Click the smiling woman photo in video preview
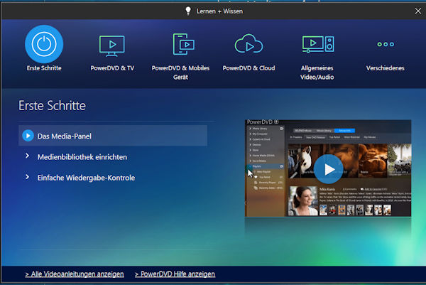Image resolution: width=426 pixels, height=285 pixels. (303, 200)
